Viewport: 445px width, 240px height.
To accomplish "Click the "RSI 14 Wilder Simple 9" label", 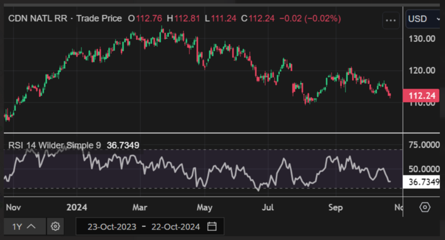I will click(55, 145).
